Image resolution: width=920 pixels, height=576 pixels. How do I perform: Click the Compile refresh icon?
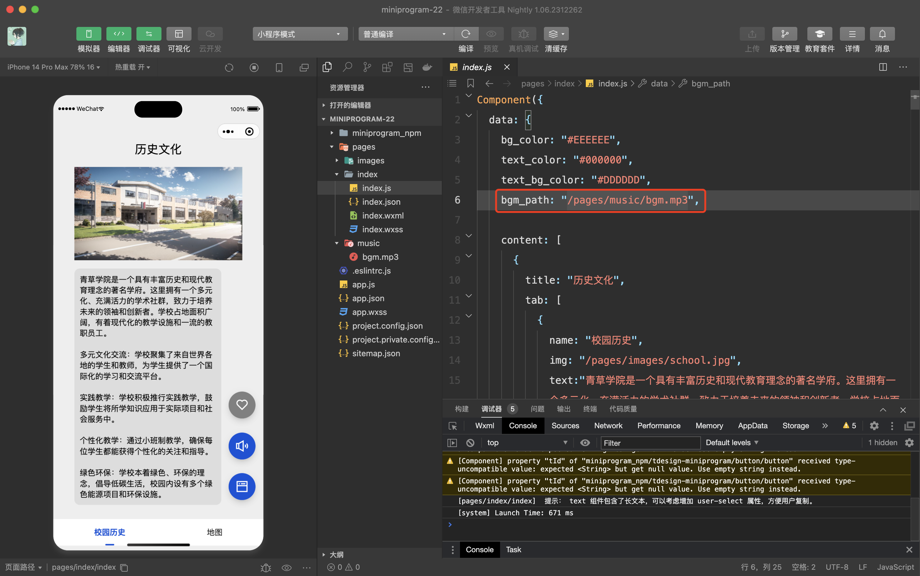pyautogui.click(x=466, y=34)
